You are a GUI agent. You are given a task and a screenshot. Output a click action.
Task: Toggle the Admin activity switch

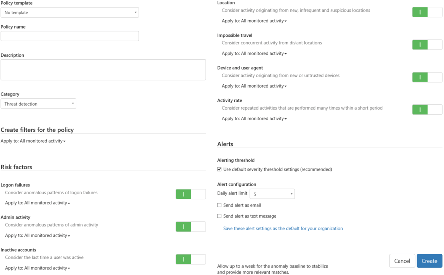pyautogui.click(x=191, y=227)
